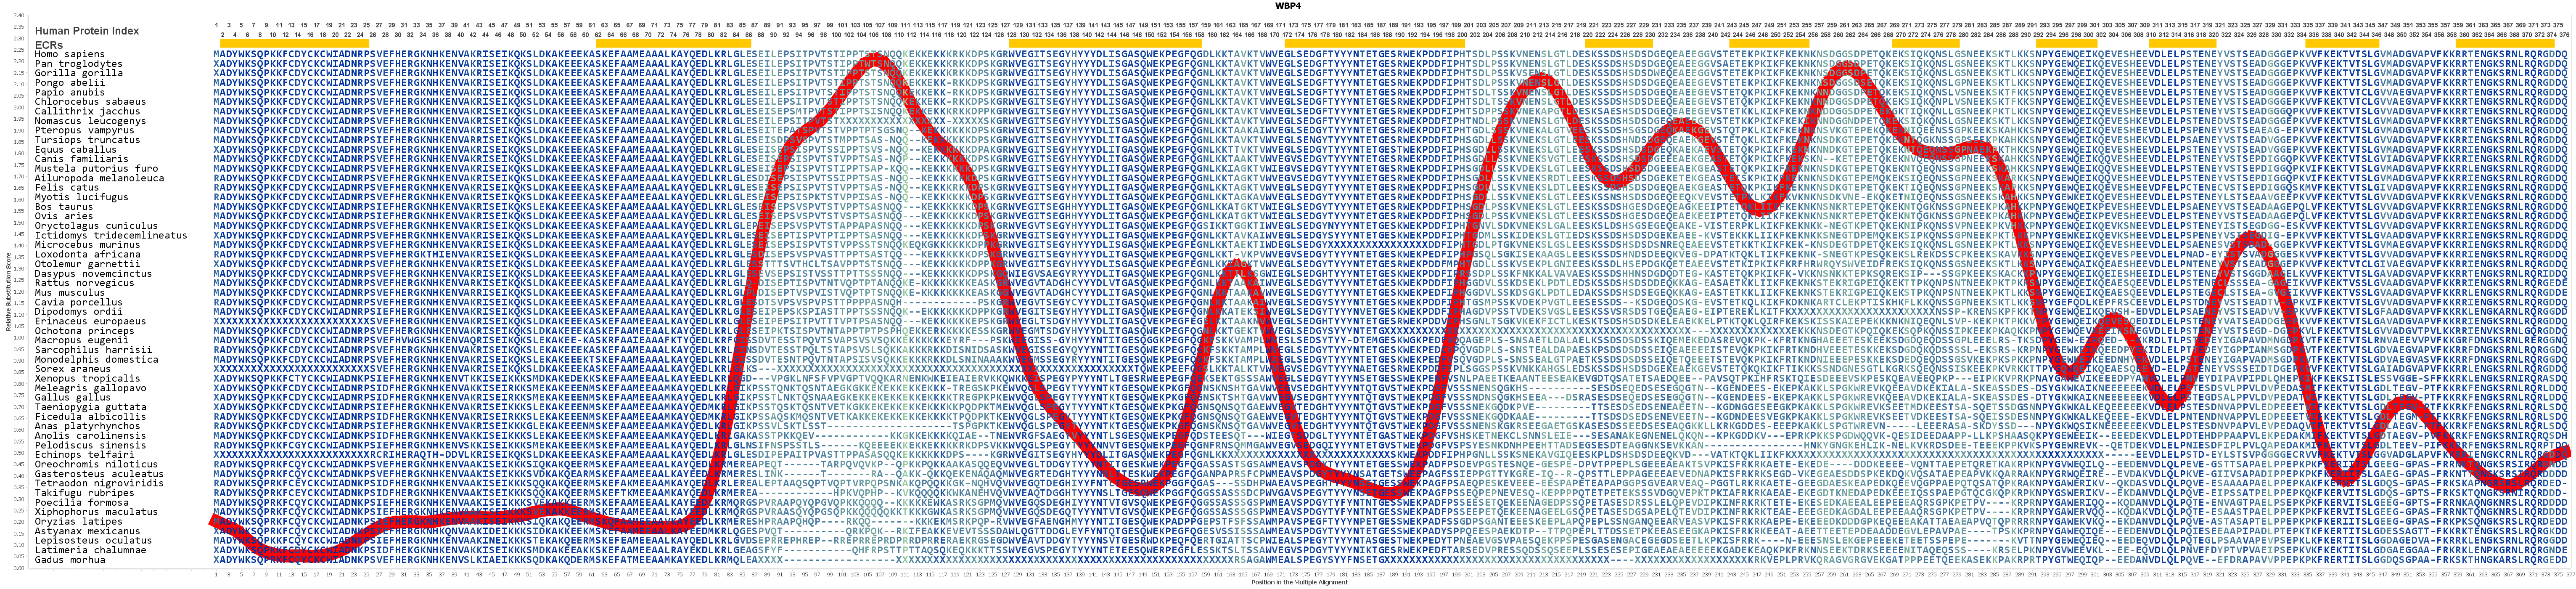The width and height of the screenshot is (2576, 589).
Task: Select the Bos taurus species label
Action: click(x=63, y=207)
